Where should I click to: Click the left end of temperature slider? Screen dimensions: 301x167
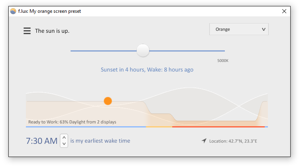(x=72, y=51)
